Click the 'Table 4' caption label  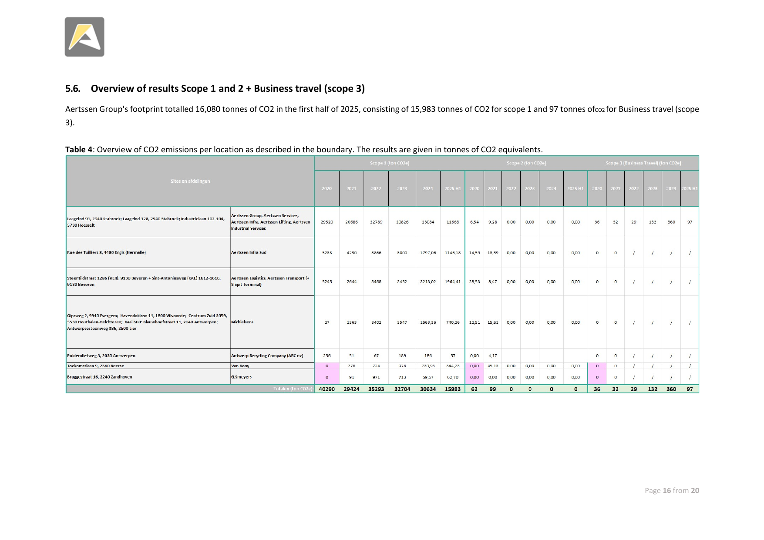79,150
